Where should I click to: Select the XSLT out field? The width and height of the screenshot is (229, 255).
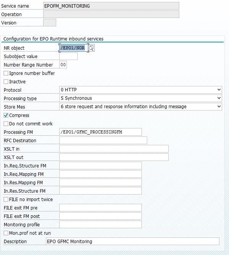(x=114, y=157)
